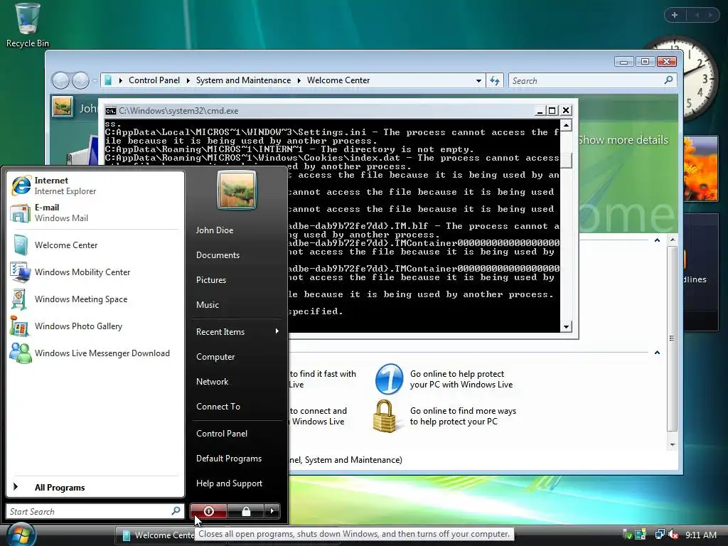Image resolution: width=728 pixels, height=546 pixels.
Task: Collapse the first Welcome Center section chevron
Action: click(x=657, y=240)
